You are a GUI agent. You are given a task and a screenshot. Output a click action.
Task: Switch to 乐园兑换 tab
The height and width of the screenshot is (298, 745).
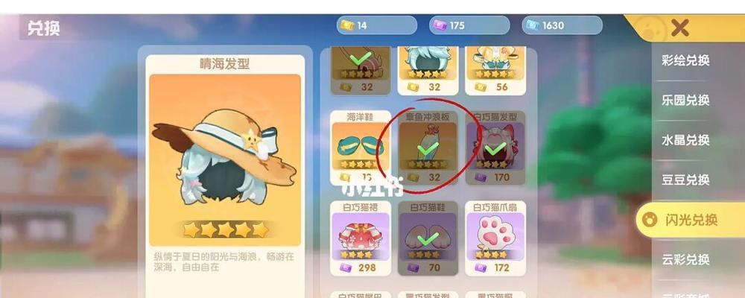(x=685, y=101)
